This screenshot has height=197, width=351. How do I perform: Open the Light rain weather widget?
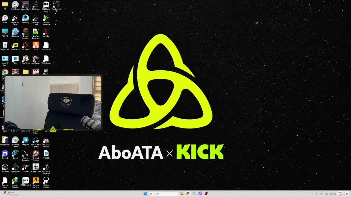[x=12, y=194]
